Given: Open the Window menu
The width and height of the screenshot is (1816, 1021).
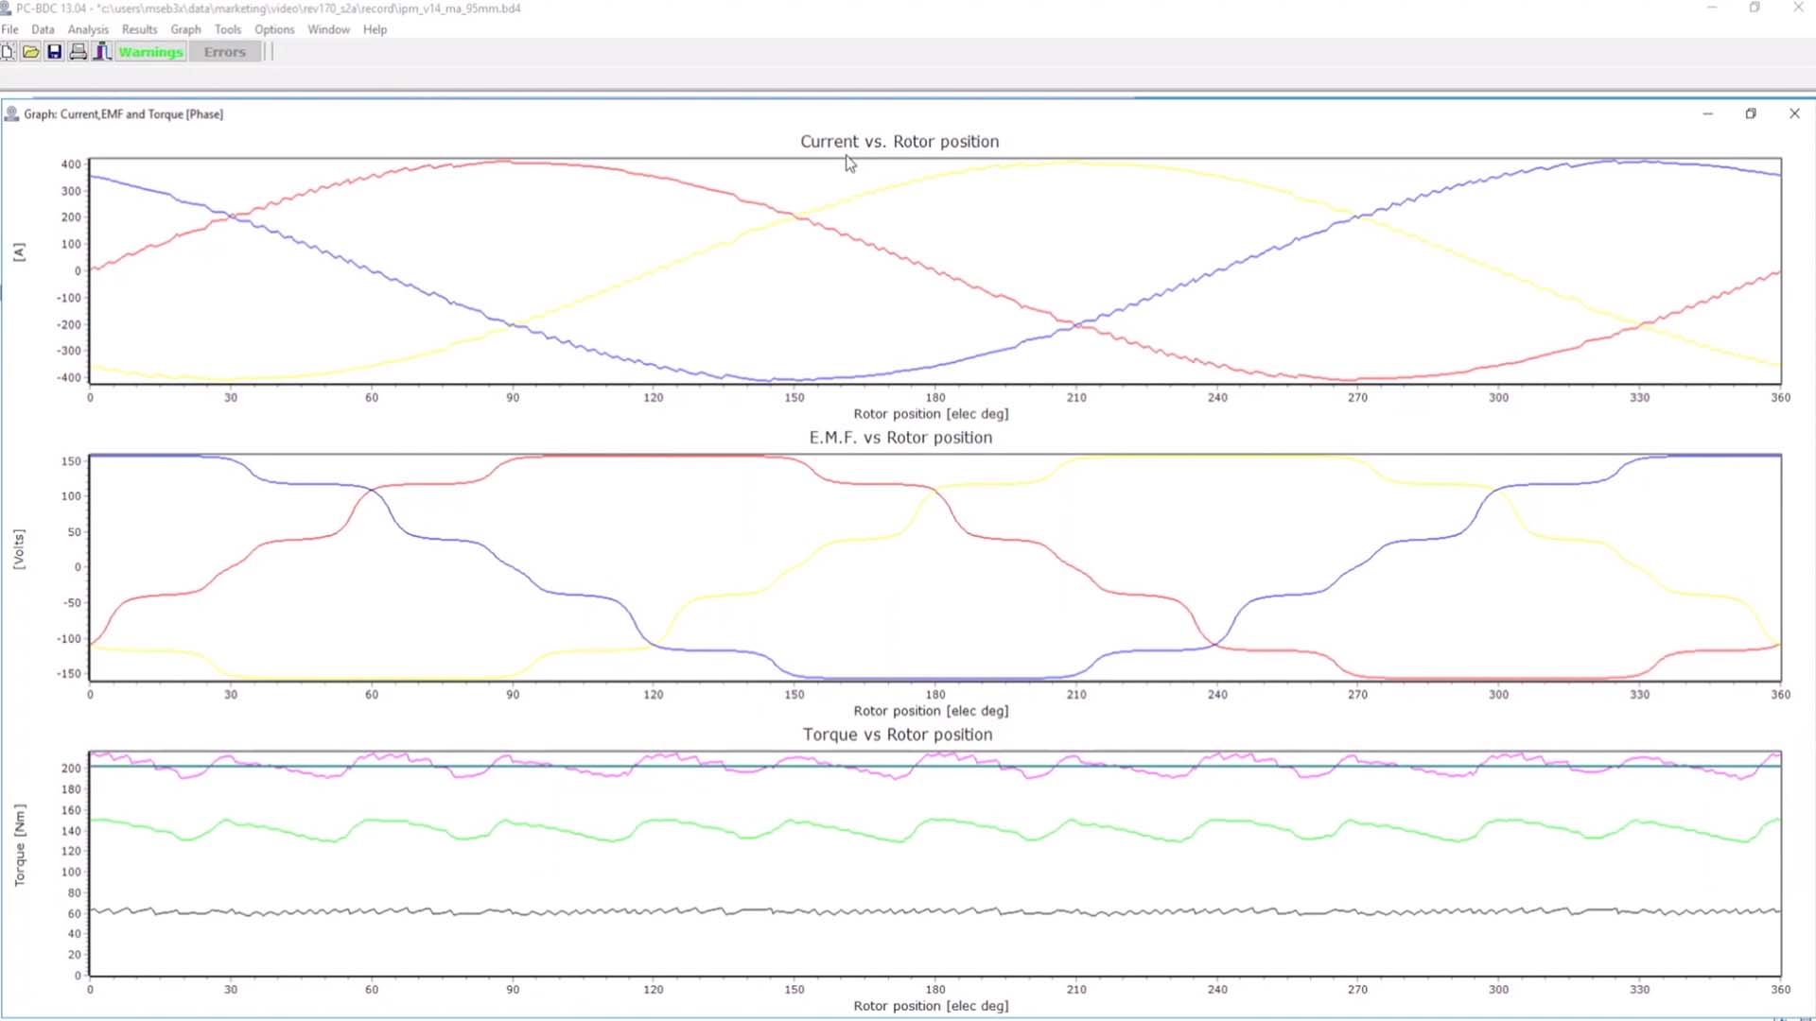Looking at the screenshot, I should 328,29.
